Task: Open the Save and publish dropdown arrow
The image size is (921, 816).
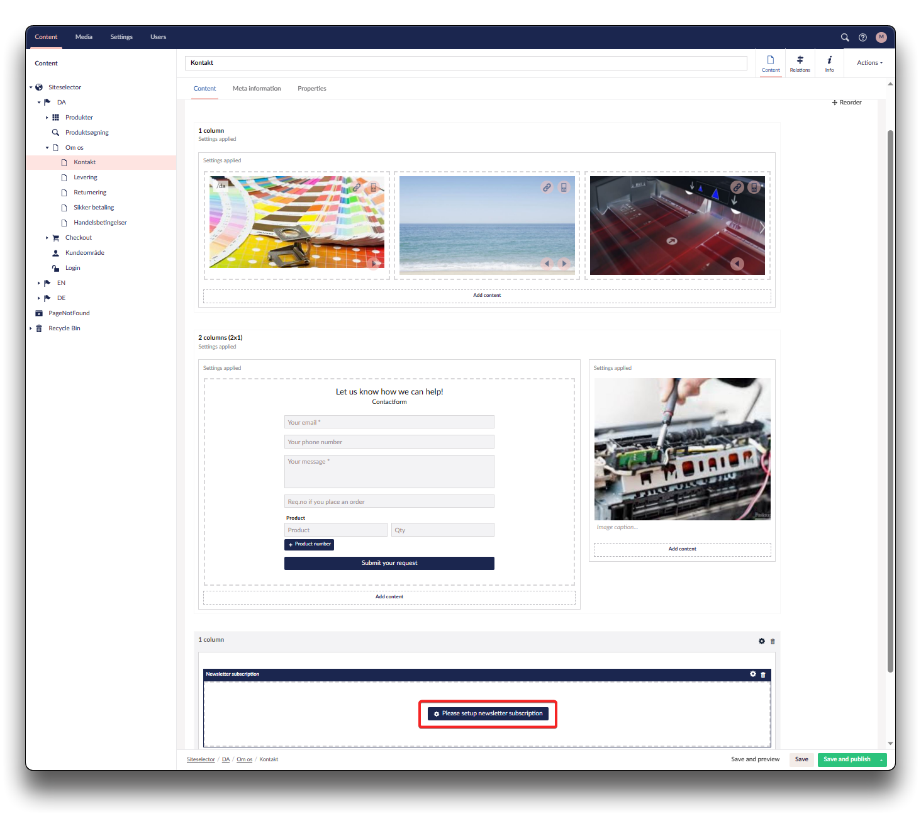Action: (x=881, y=760)
